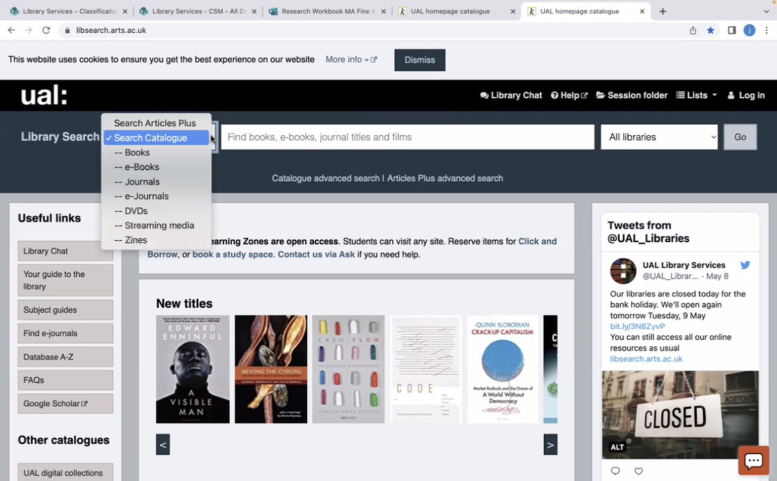Expand the All libraries dropdown
Image resolution: width=777 pixels, height=481 pixels.
pos(658,137)
